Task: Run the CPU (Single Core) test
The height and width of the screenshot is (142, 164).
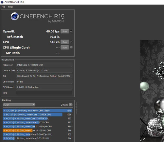Action: pyautogui.click(x=65, y=47)
